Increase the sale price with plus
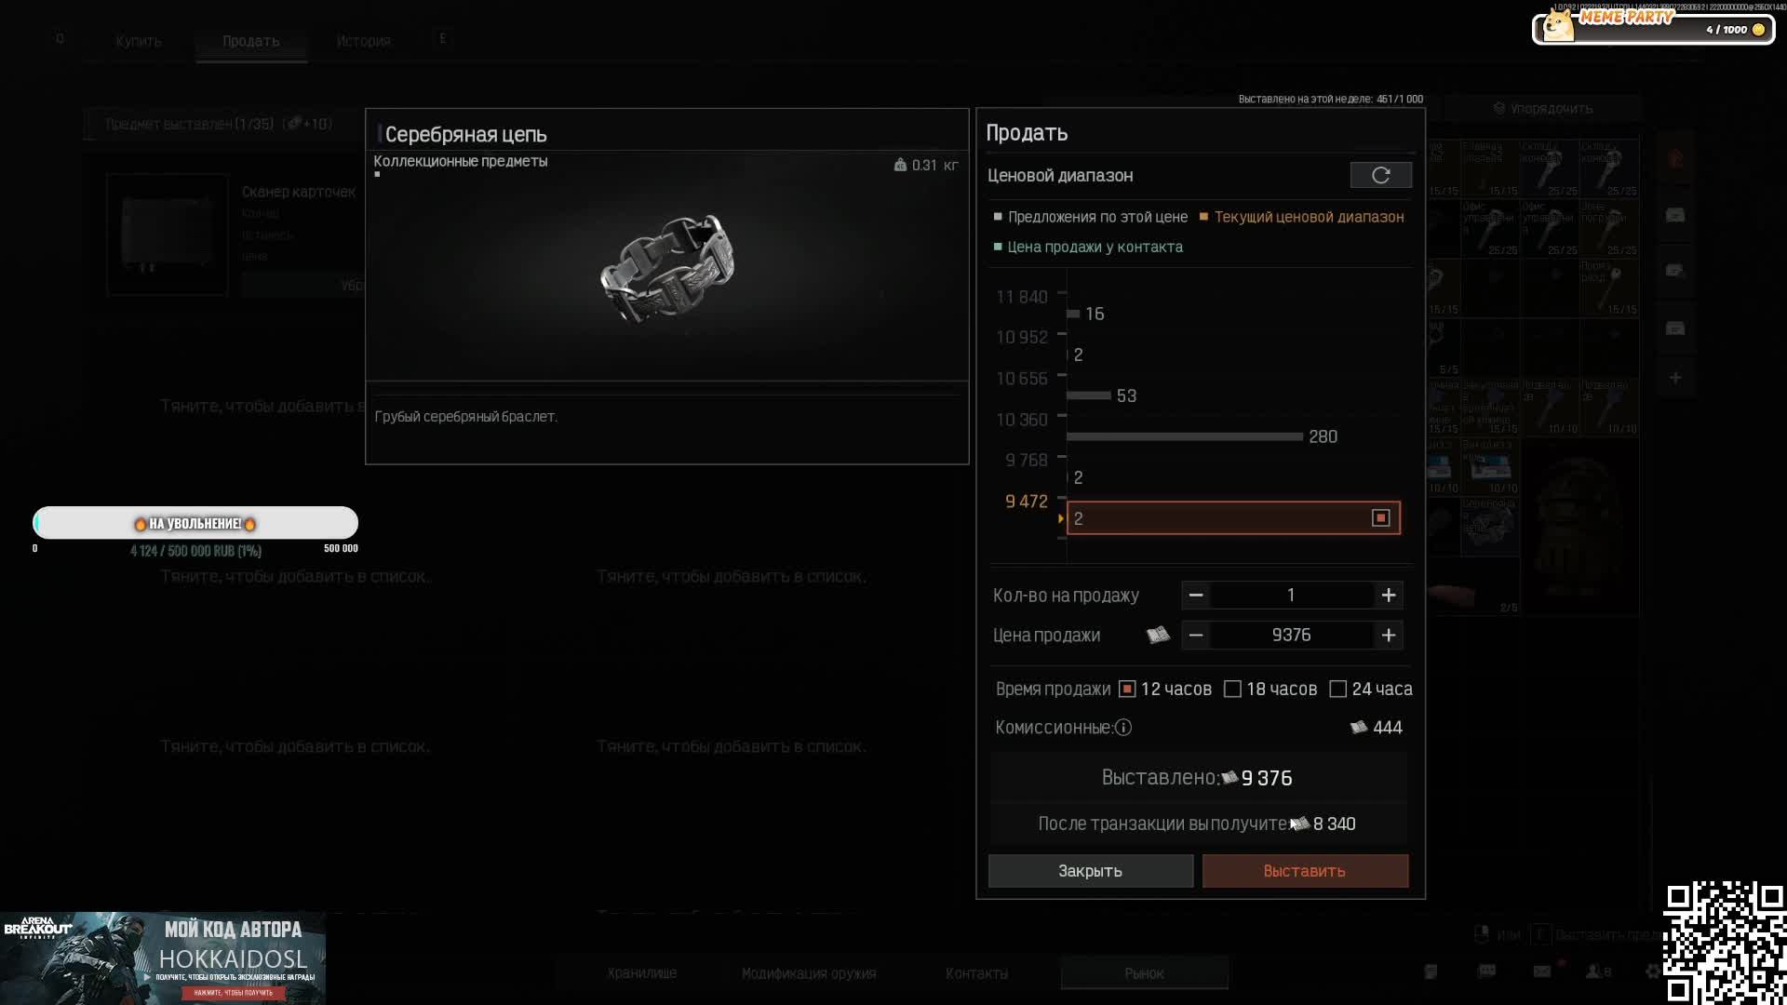This screenshot has width=1787, height=1005. click(1388, 636)
